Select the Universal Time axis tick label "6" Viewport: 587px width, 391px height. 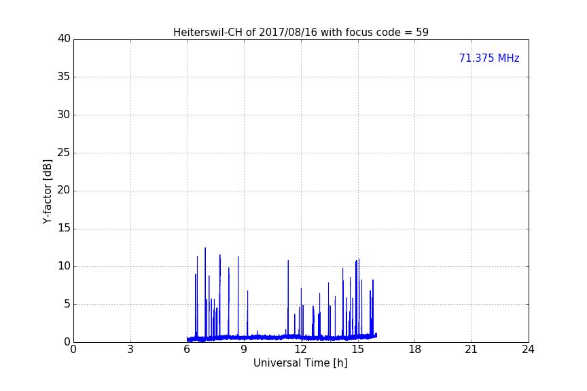187,350
